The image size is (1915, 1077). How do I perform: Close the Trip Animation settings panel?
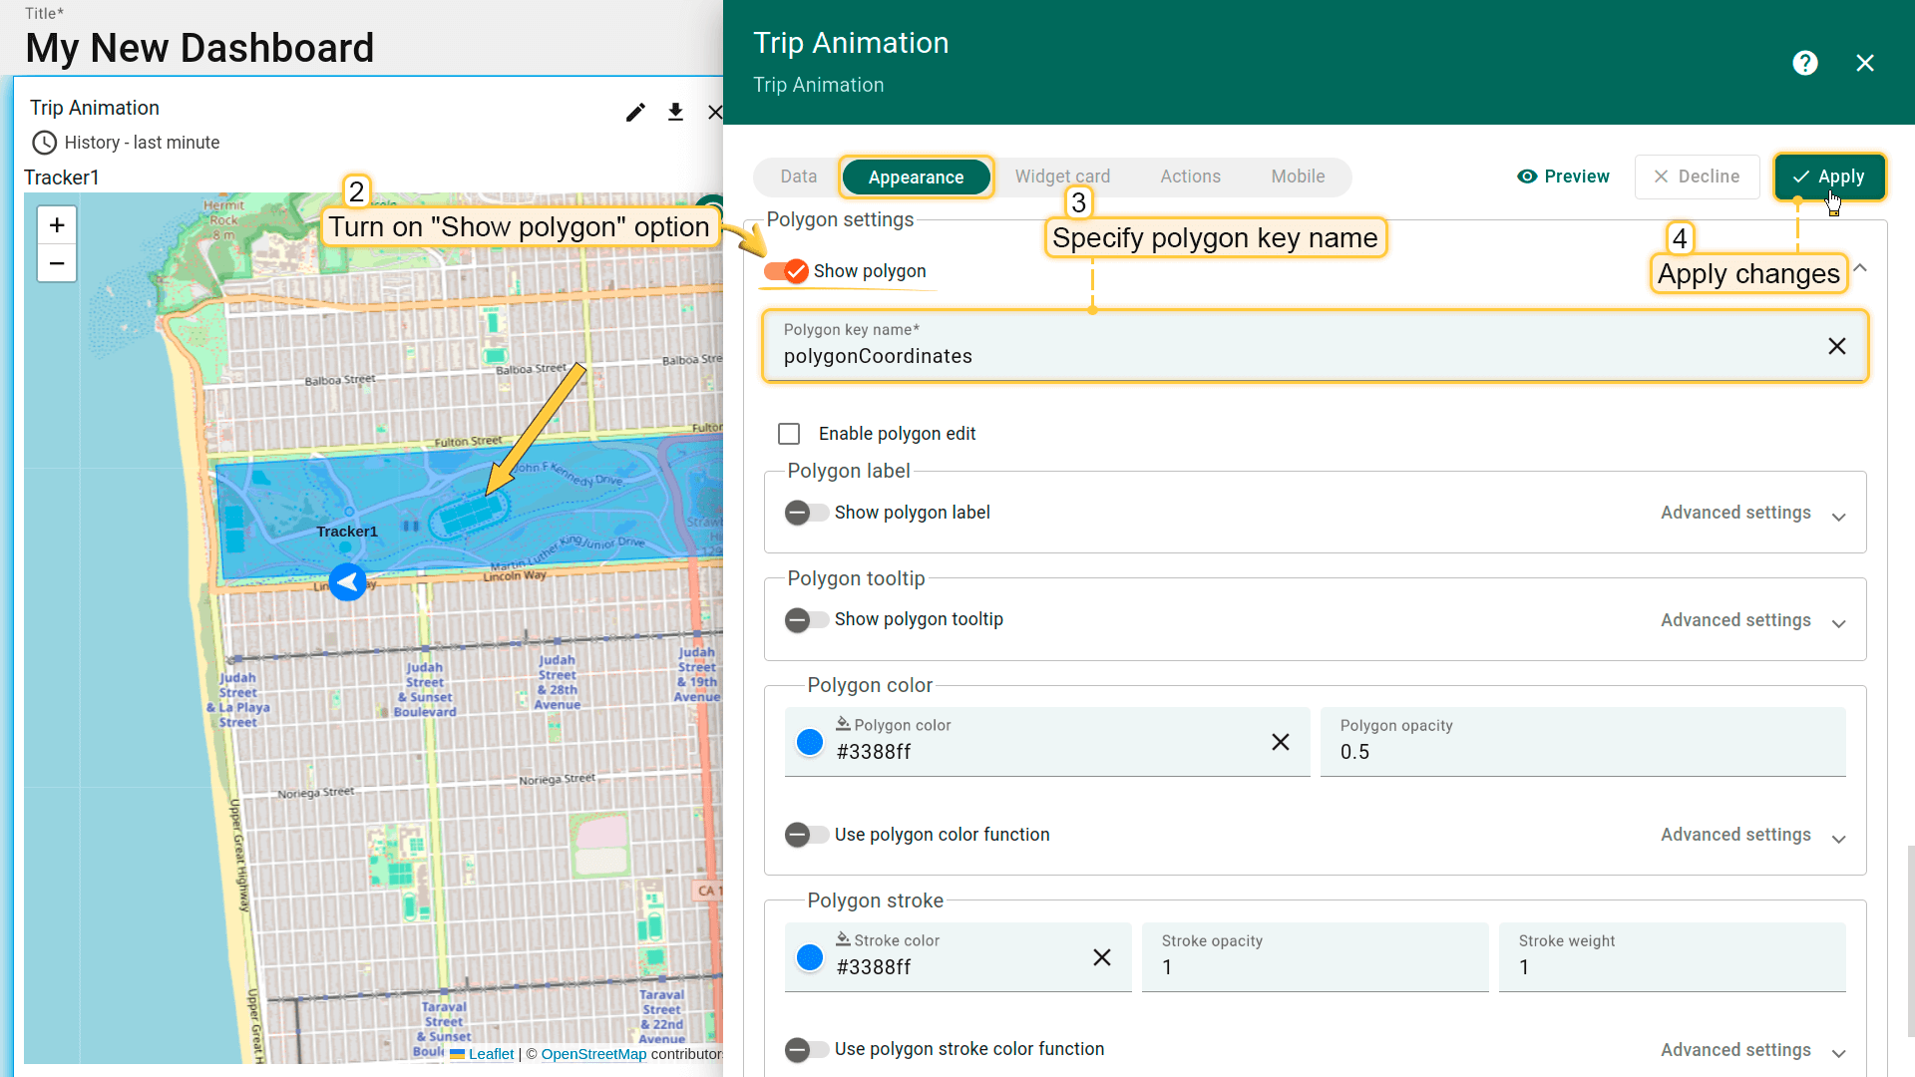coord(1865,63)
